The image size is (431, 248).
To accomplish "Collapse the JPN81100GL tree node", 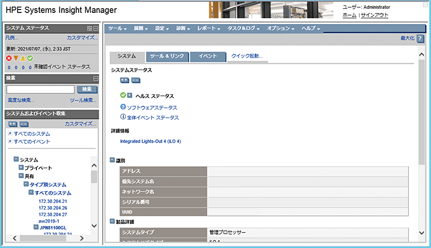I will pos(36,227).
